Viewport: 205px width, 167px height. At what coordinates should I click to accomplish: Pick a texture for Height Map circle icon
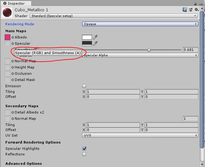point(13,68)
